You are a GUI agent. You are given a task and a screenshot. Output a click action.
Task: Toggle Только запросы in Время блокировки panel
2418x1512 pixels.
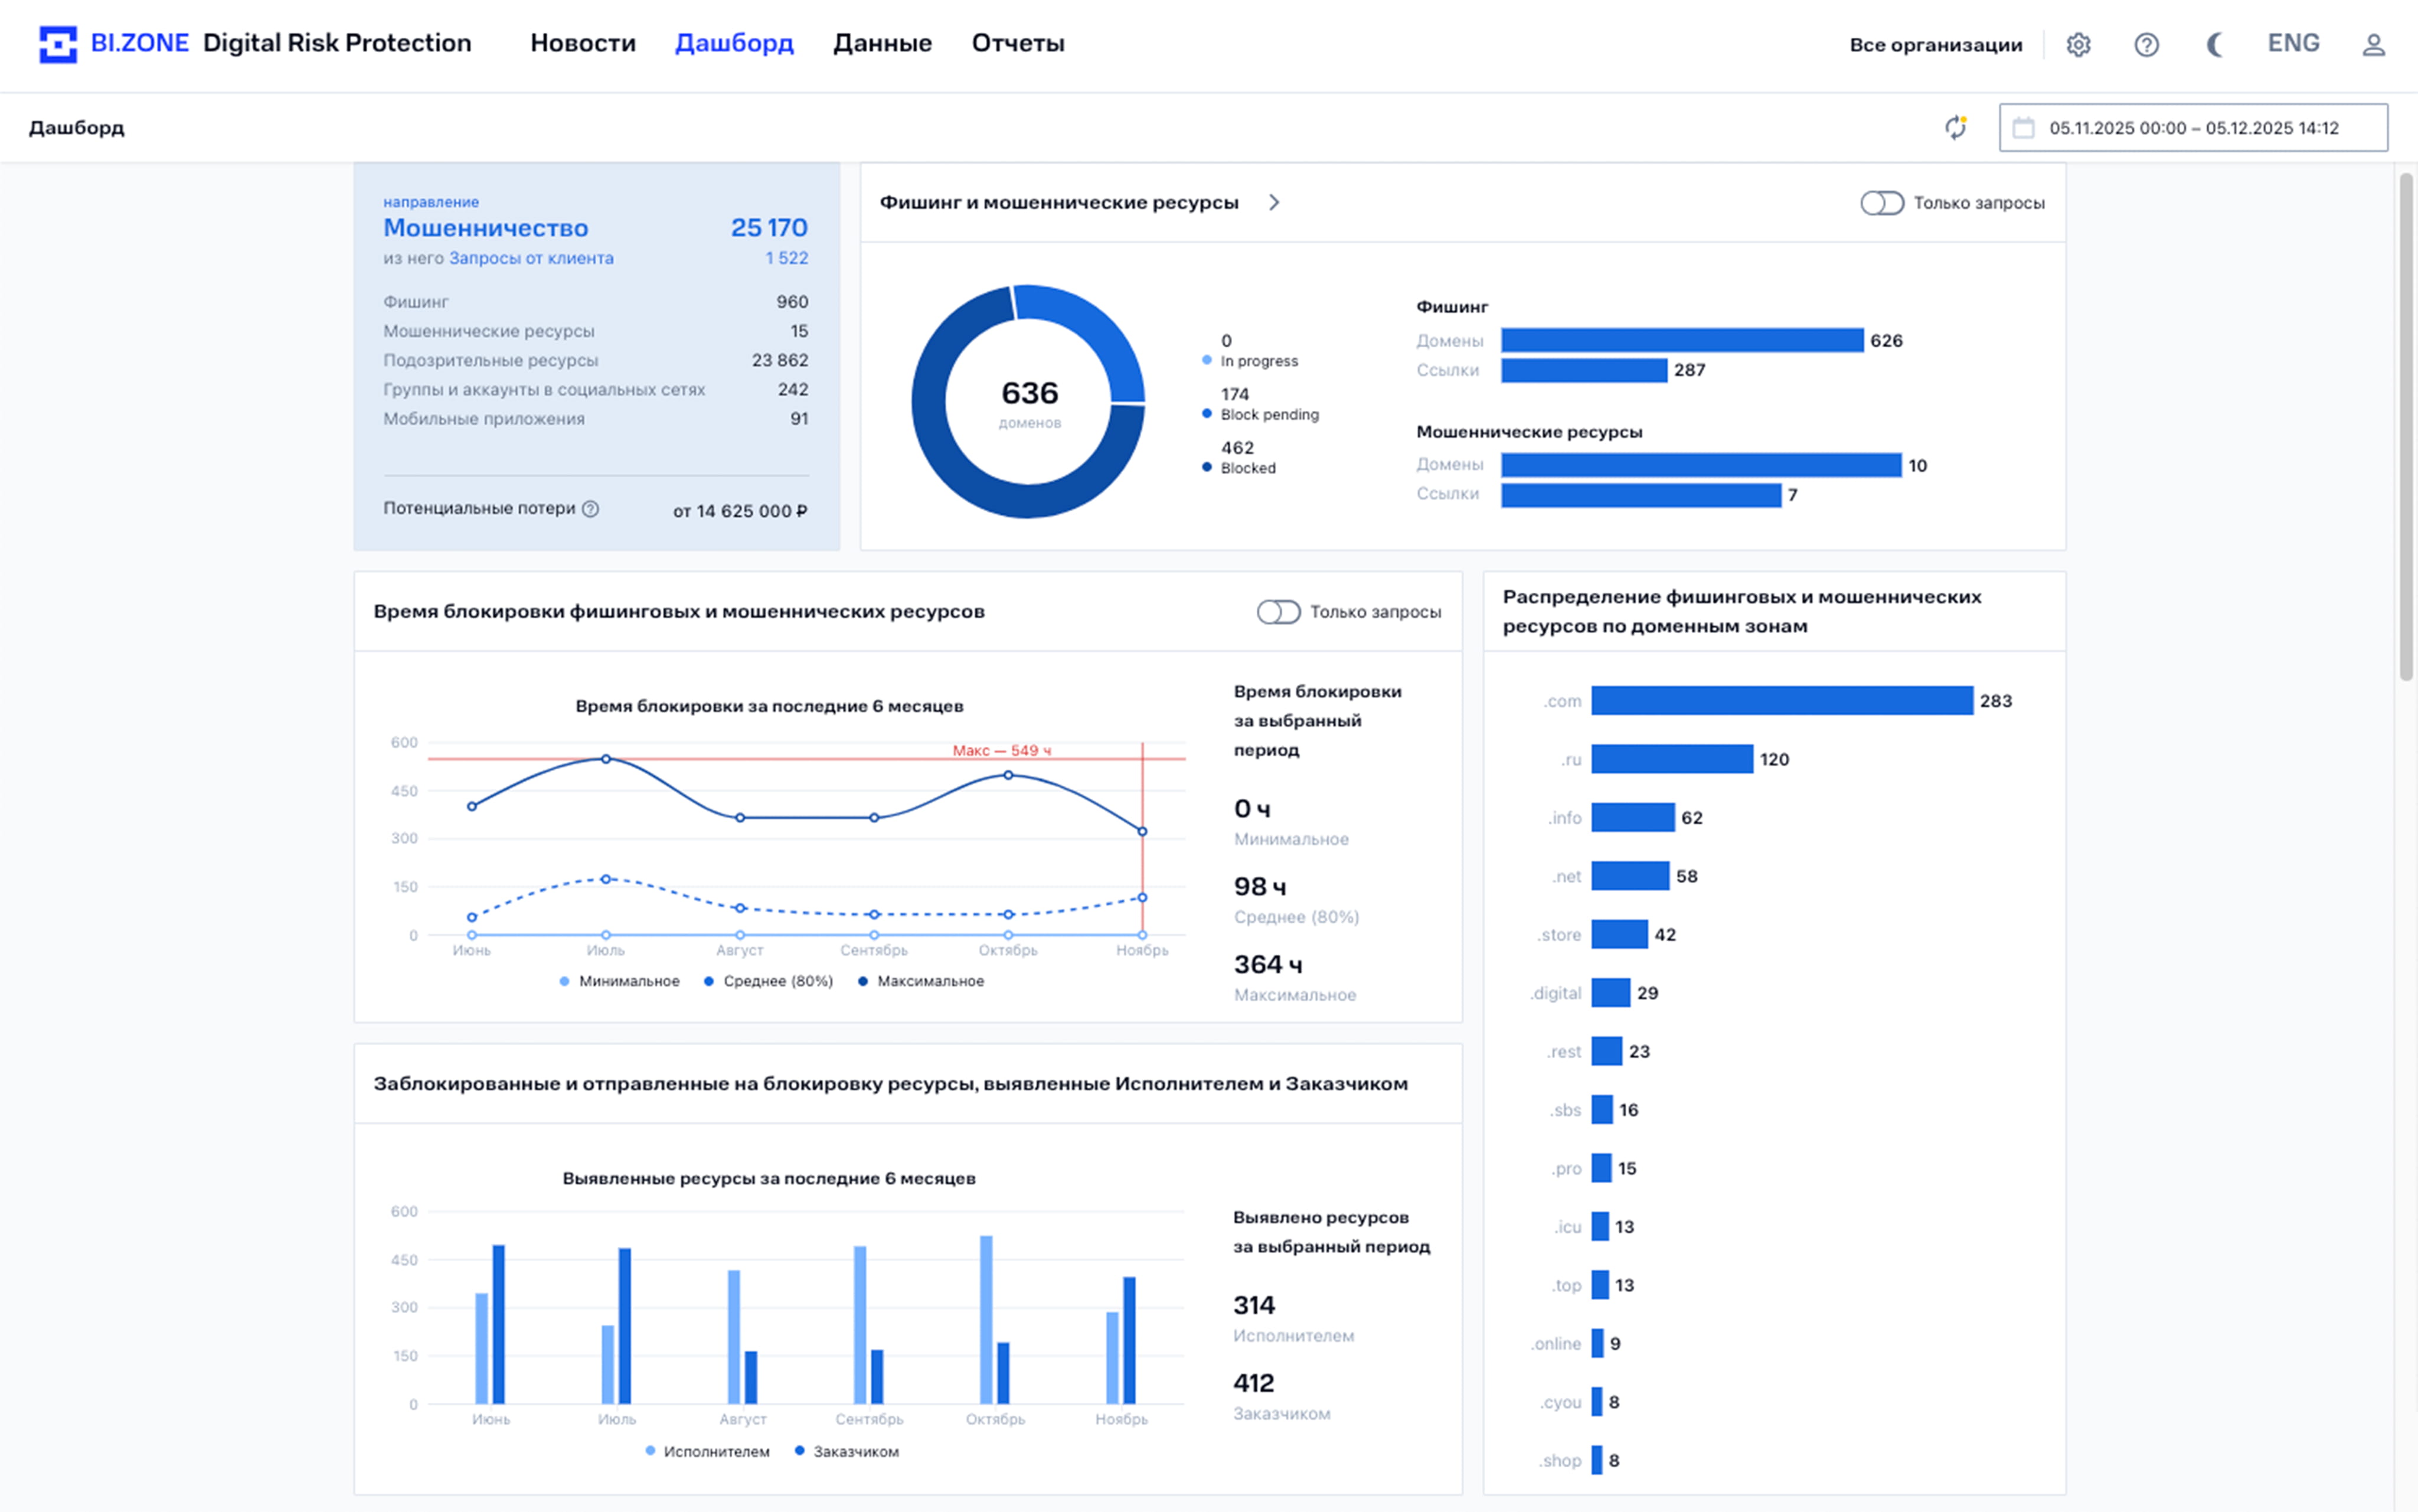[1279, 612]
